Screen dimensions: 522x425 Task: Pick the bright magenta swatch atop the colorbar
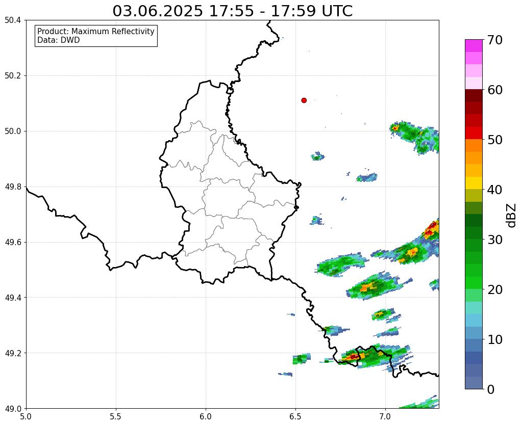coord(474,46)
